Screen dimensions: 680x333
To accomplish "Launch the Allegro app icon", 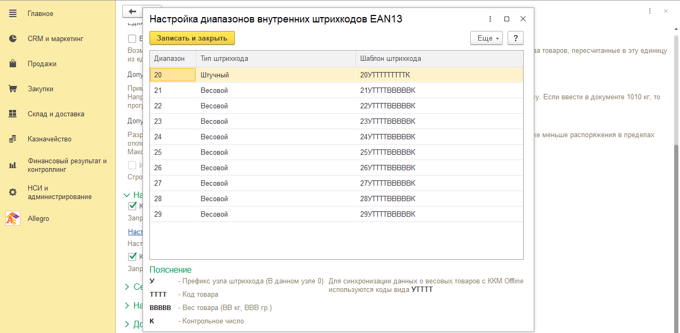I will click(x=13, y=218).
